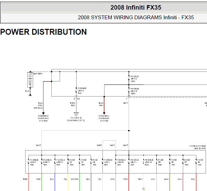Click the 'FUSIBLE LINK H 40A' label

click(x=61, y=162)
